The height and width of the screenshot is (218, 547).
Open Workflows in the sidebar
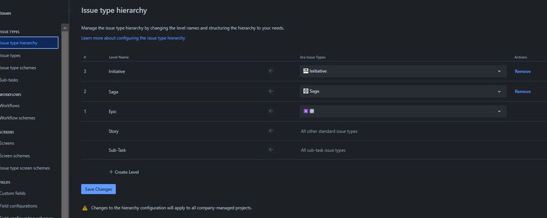[x=10, y=105]
